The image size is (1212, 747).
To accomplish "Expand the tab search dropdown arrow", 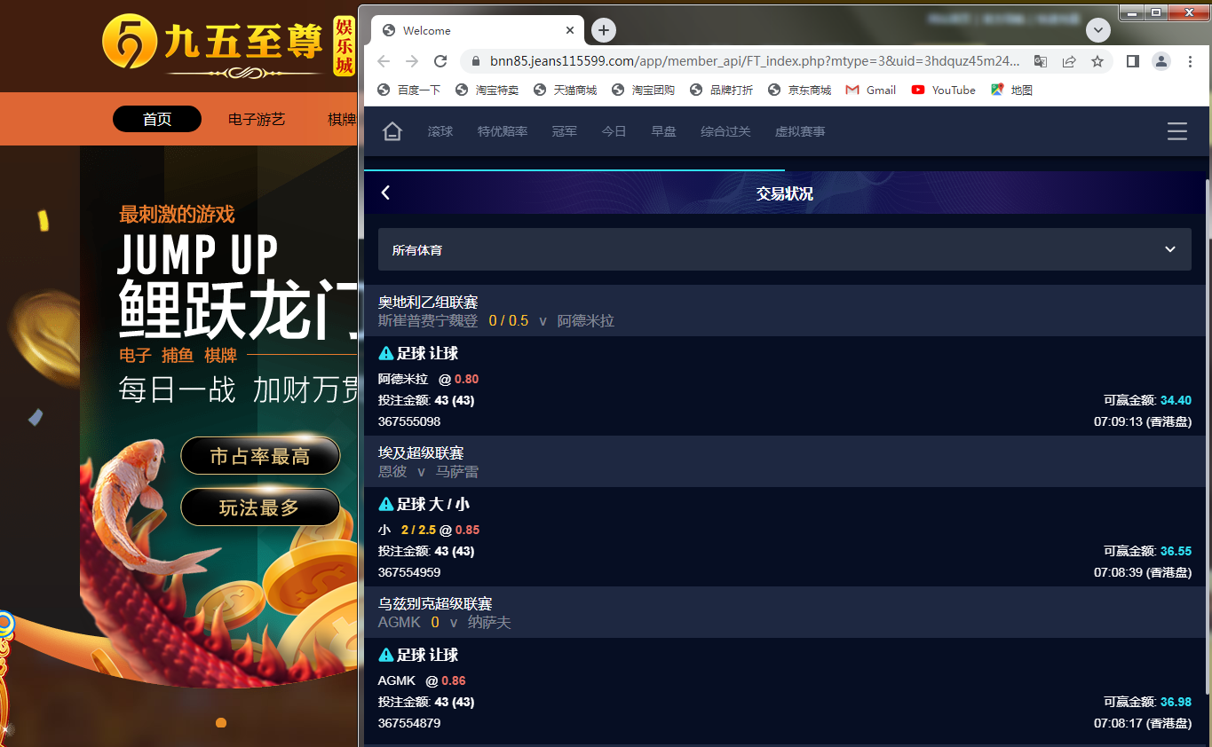I will pyautogui.click(x=1099, y=30).
